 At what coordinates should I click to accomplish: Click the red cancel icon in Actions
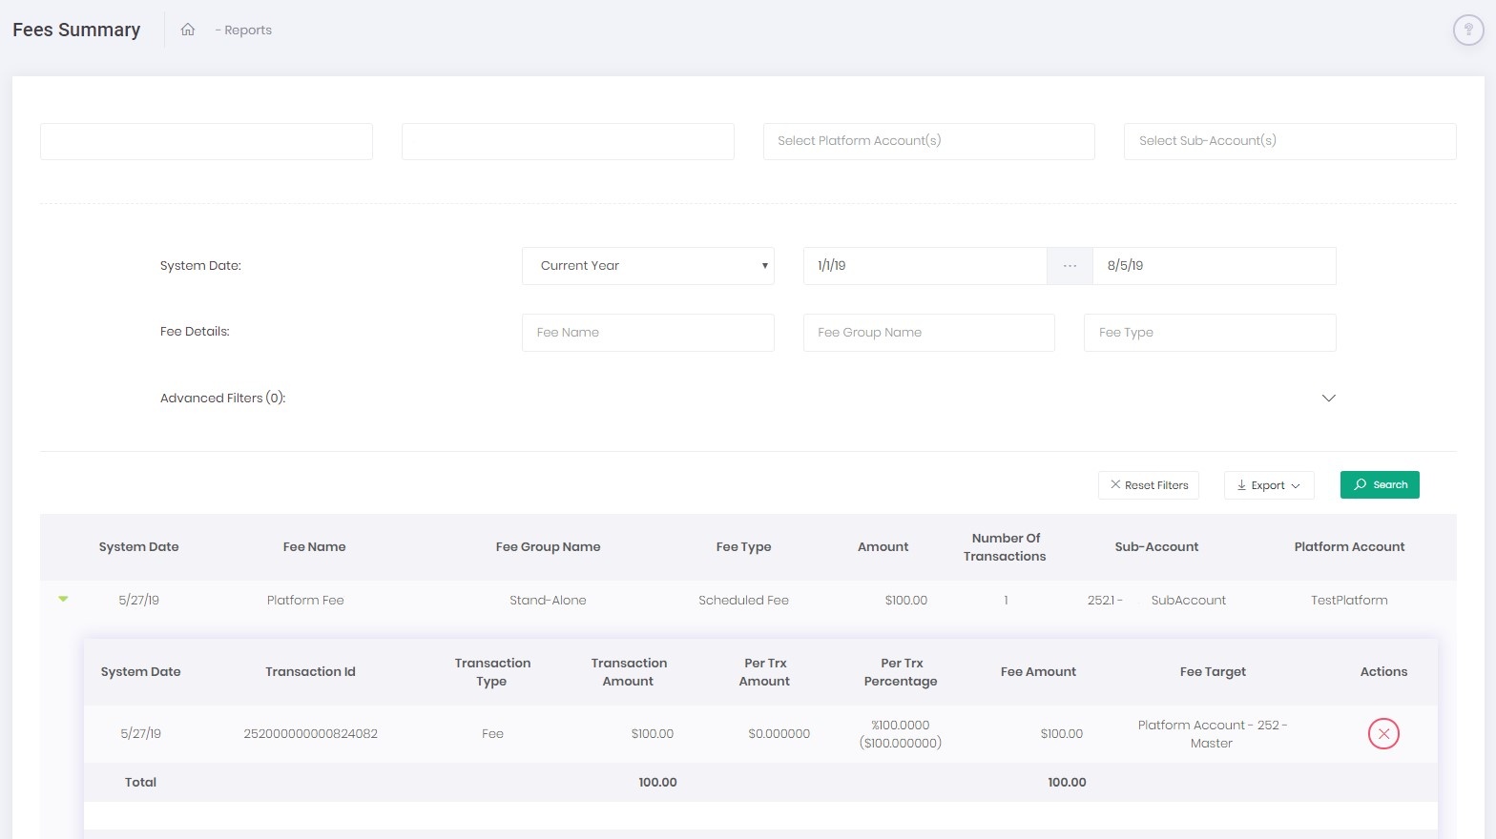pos(1383,733)
